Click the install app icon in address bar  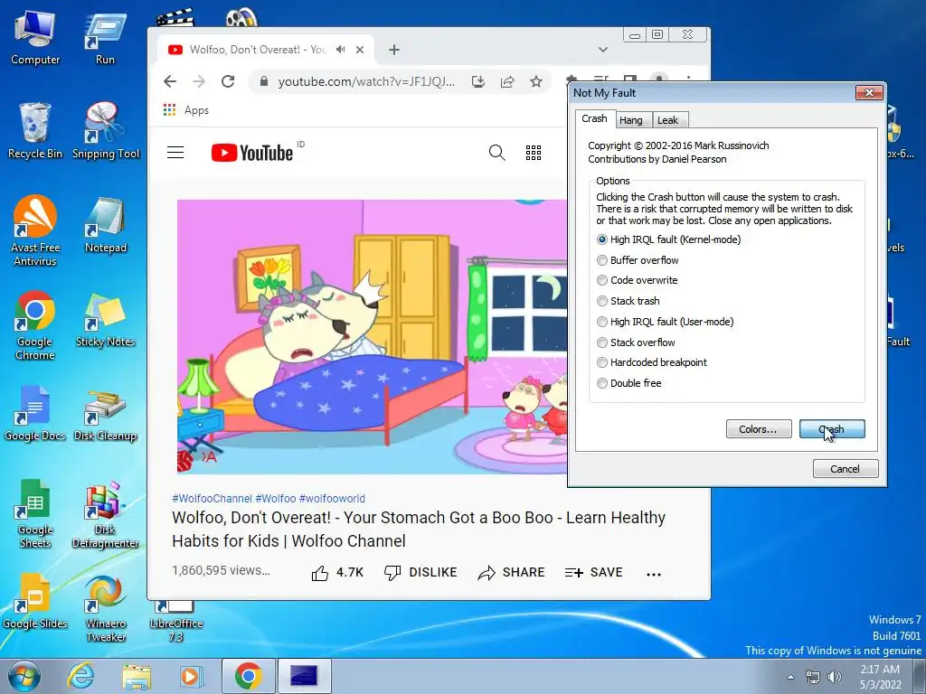pyautogui.click(x=478, y=81)
